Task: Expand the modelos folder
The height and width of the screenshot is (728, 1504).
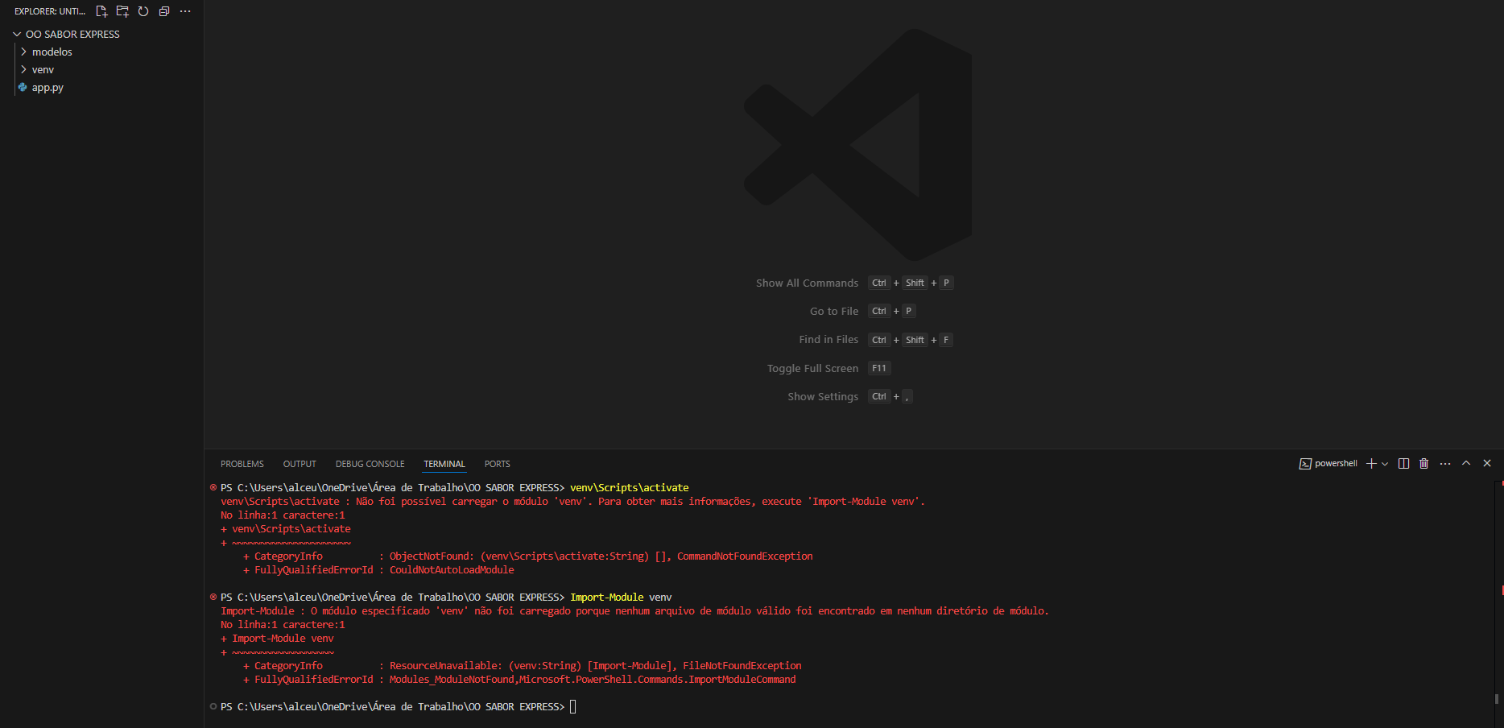Action: (24, 52)
